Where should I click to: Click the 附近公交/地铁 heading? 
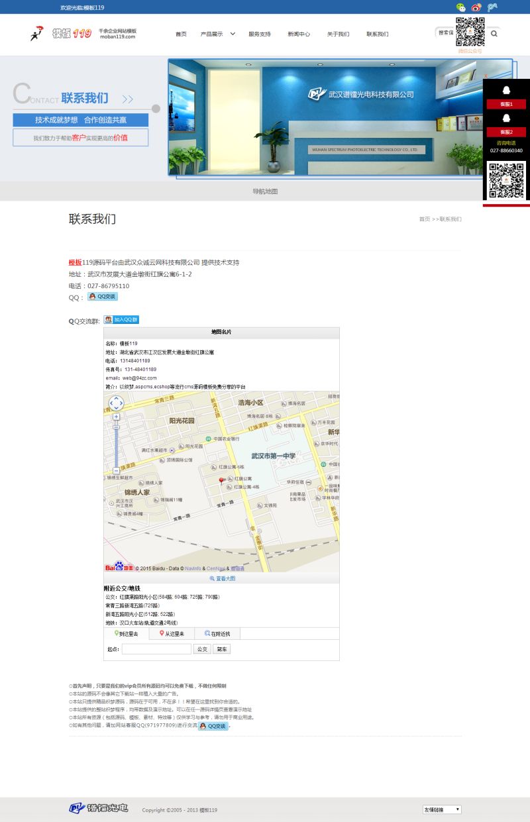click(123, 588)
